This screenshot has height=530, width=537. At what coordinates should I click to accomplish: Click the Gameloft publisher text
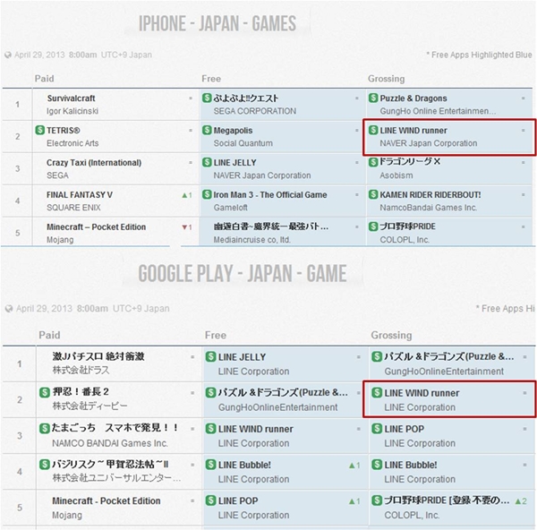pyautogui.click(x=231, y=208)
